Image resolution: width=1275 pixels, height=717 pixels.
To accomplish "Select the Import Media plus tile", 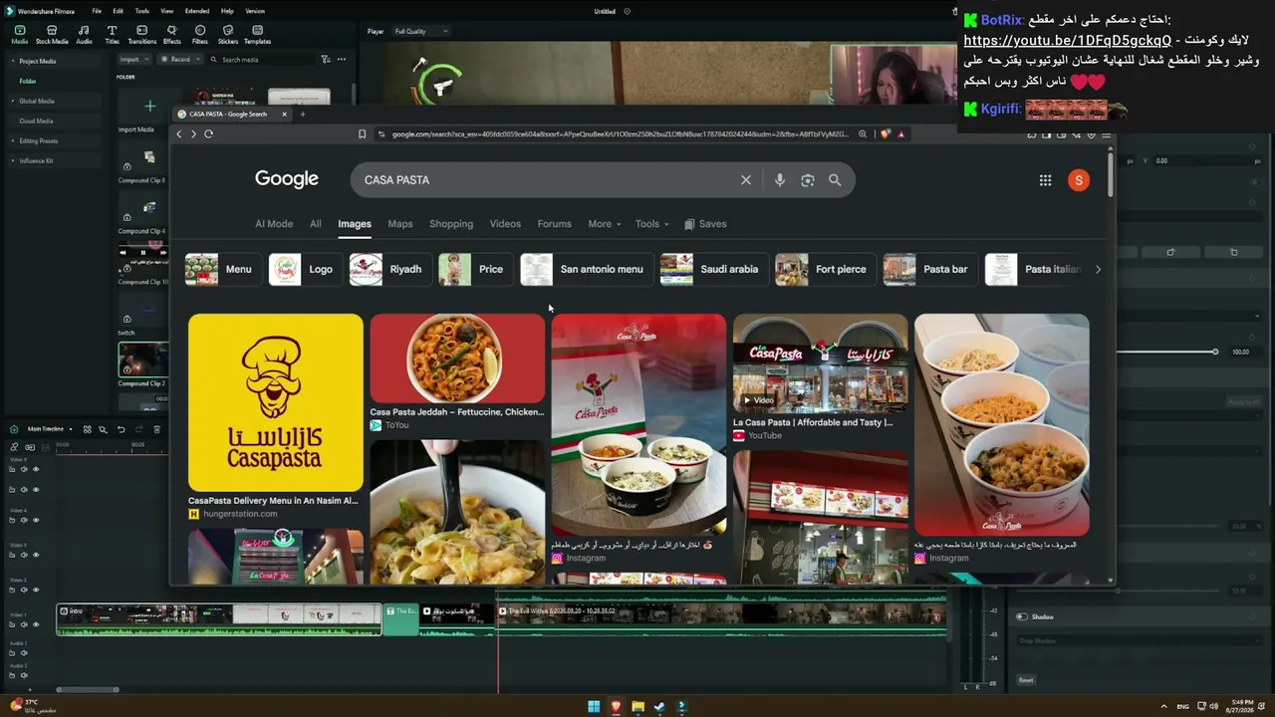I will pos(149,107).
